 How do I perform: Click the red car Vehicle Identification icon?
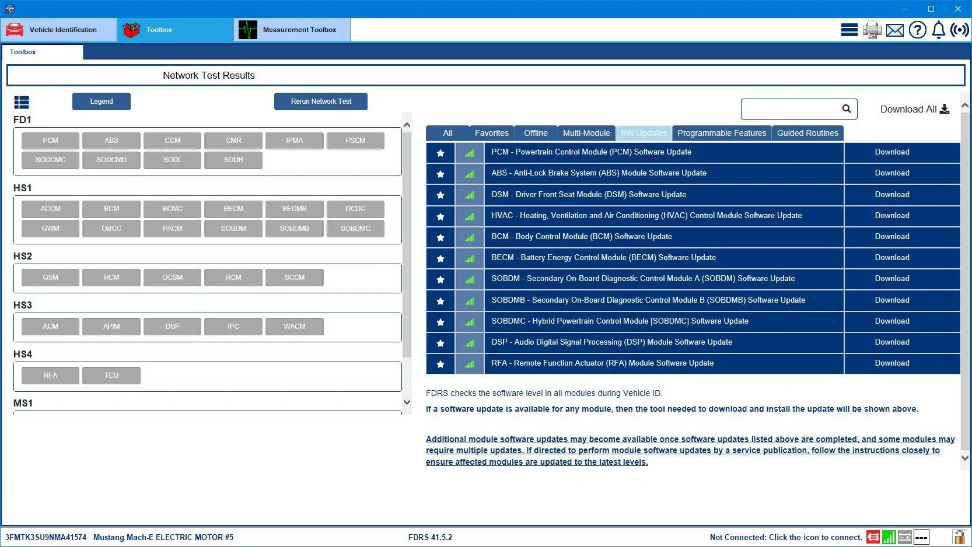(x=15, y=30)
